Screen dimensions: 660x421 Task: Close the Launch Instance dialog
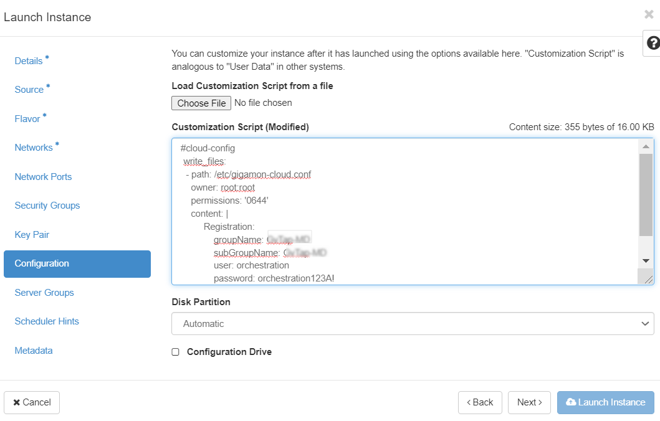(649, 14)
